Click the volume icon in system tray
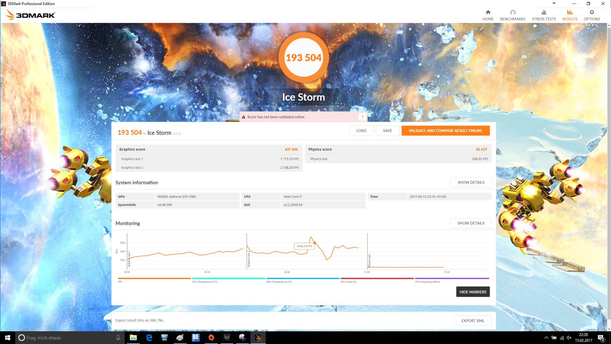The width and height of the screenshot is (611, 344). [x=569, y=338]
